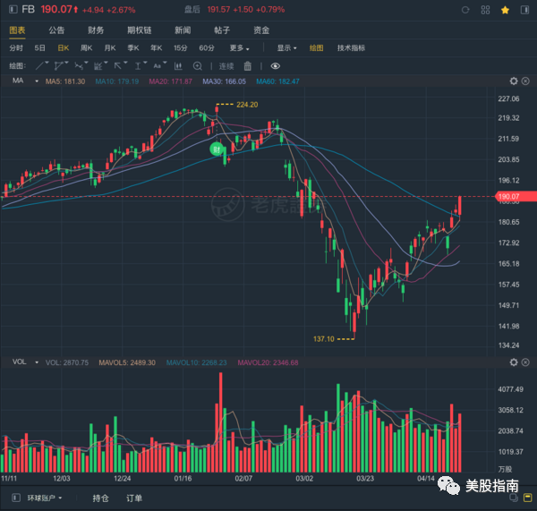Toggle the 绘图 drawing toolbar button
Image resolution: width=537 pixels, height=511 pixels.
point(316,47)
